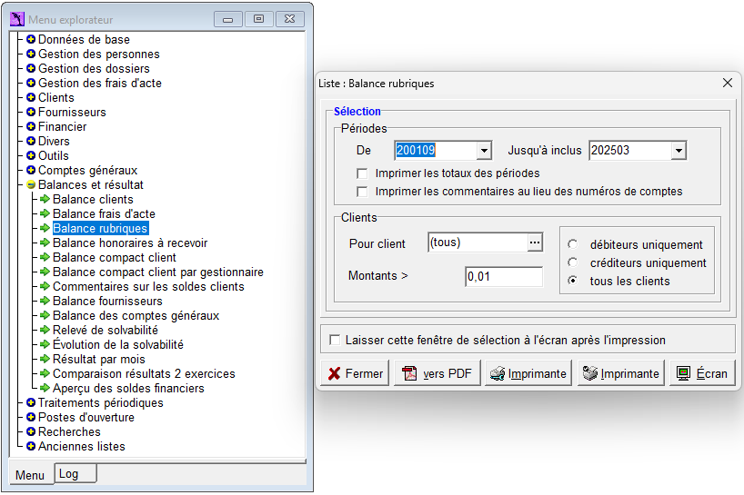Click the PDF icon on vers PDF

tap(409, 373)
